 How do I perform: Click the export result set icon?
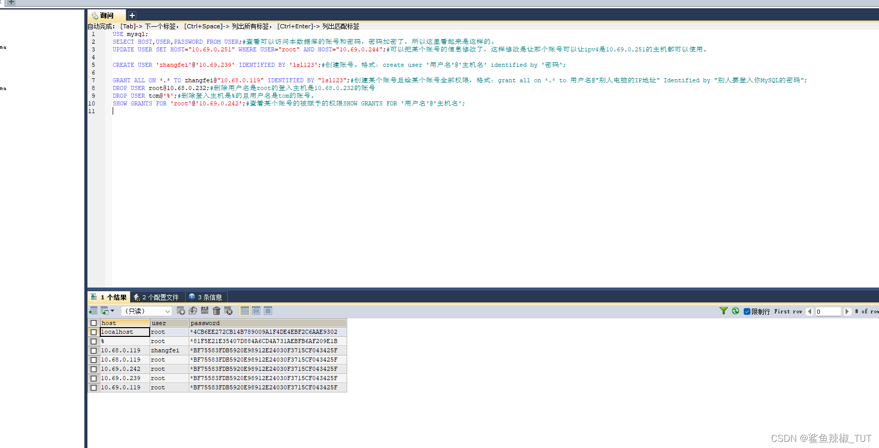tap(93, 311)
